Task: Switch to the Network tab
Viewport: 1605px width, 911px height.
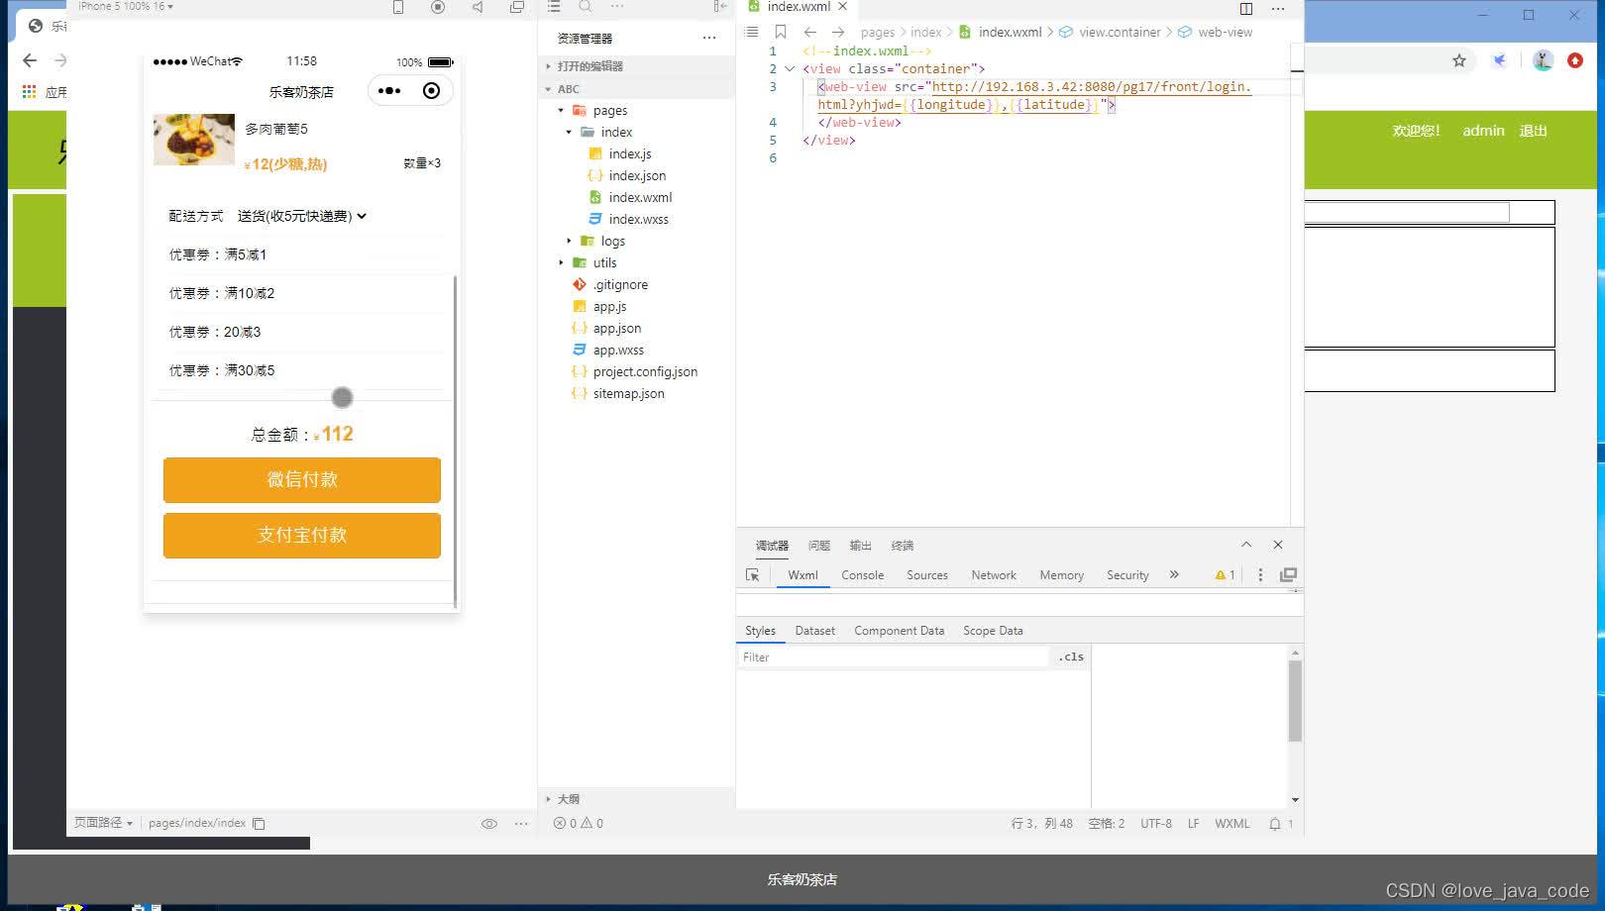Action: tap(994, 575)
